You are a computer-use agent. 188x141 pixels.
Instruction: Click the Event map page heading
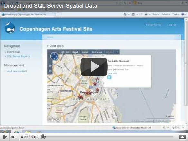pyautogui.click(x=55, y=46)
